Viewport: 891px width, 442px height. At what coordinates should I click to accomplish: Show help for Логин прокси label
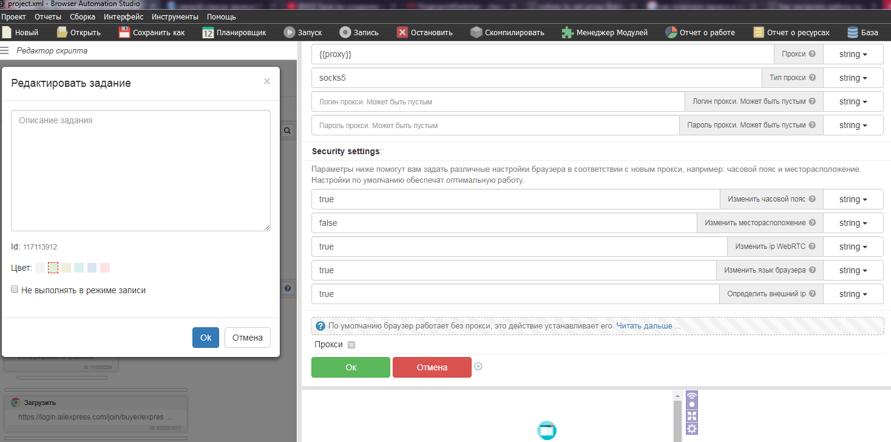(812, 101)
